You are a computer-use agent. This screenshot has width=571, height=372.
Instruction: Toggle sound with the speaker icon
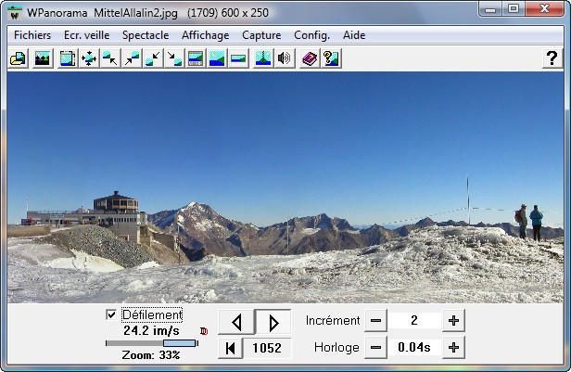[x=285, y=58]
